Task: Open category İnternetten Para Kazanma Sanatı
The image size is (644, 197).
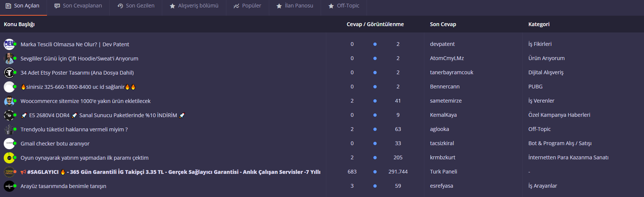Action: pos(568,157)
